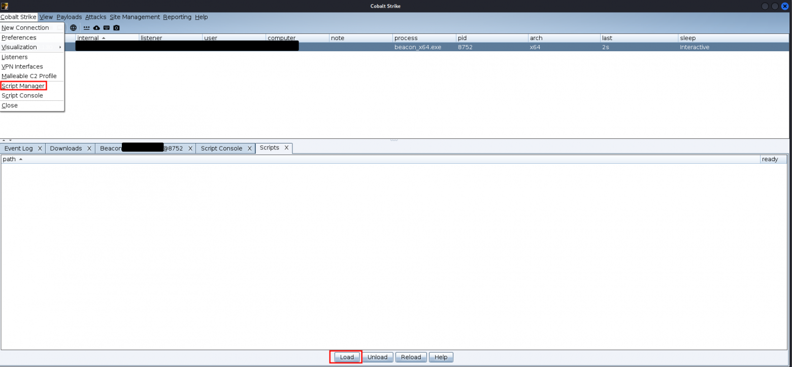This screenshot has width=792, height=367.
Task: Open VPN Interfaces menu entry
Action: 32,66
